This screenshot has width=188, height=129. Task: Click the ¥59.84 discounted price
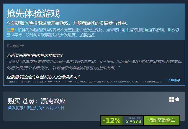coord(134,122)
